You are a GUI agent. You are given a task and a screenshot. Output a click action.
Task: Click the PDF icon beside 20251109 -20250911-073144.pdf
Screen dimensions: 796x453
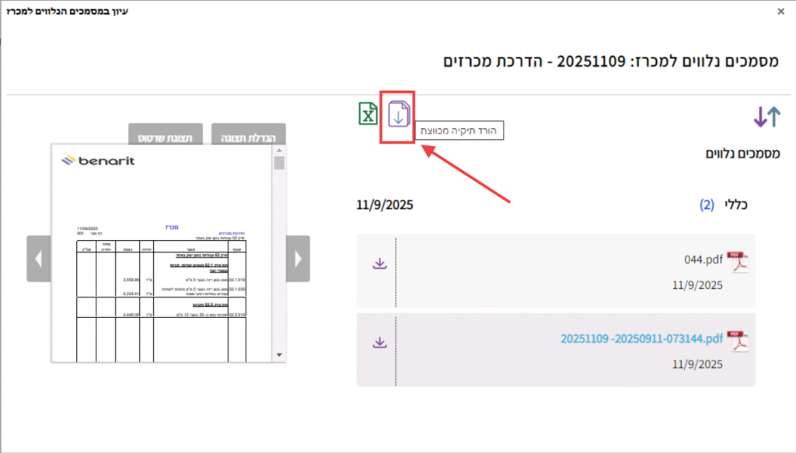[x=737, y=340]
